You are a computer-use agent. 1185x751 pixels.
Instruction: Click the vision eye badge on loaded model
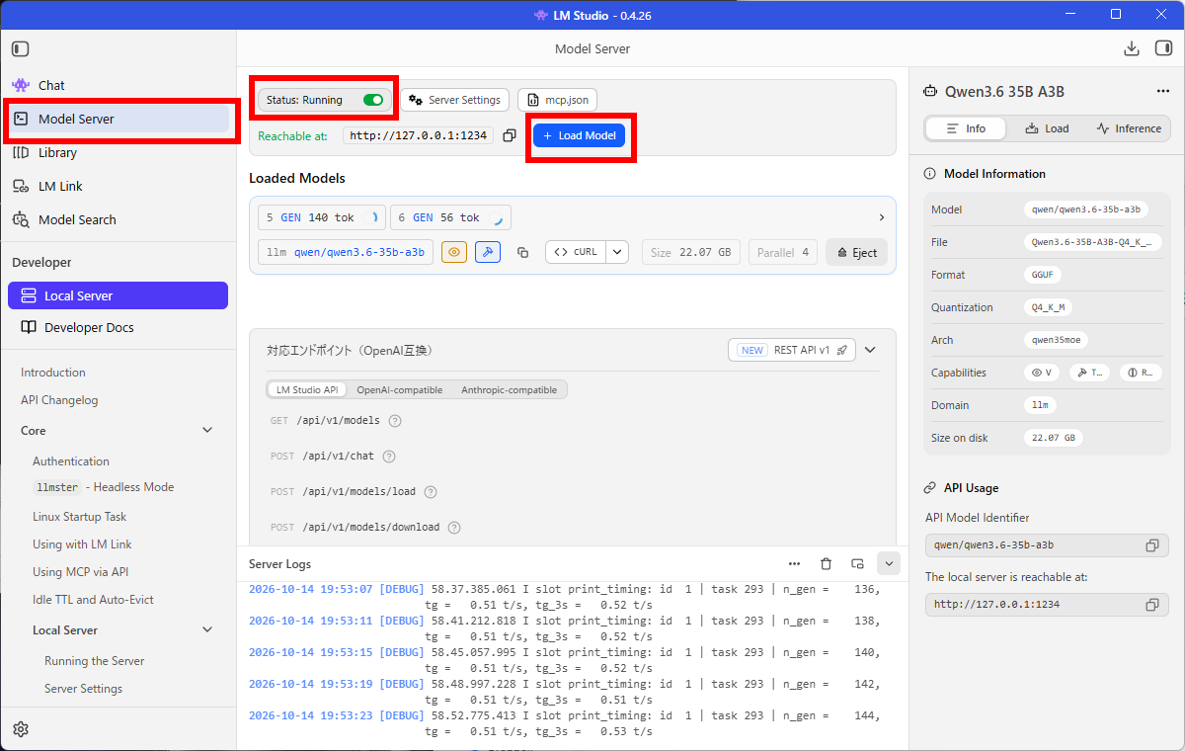click(454, 252)
